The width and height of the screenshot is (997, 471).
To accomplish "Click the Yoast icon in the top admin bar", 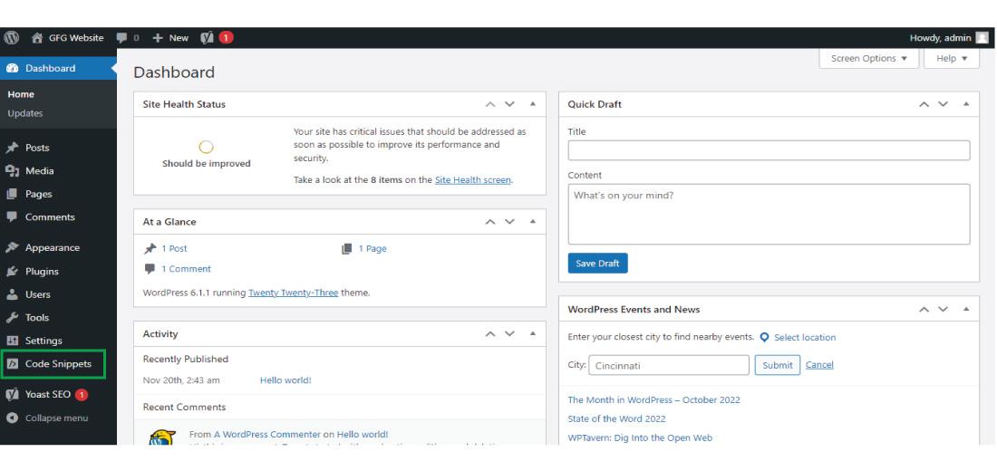I will coord(208,37).
